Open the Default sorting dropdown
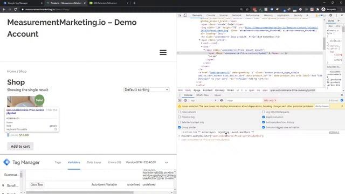This screenshot has width=345, height=194. (x=146, y=90)
